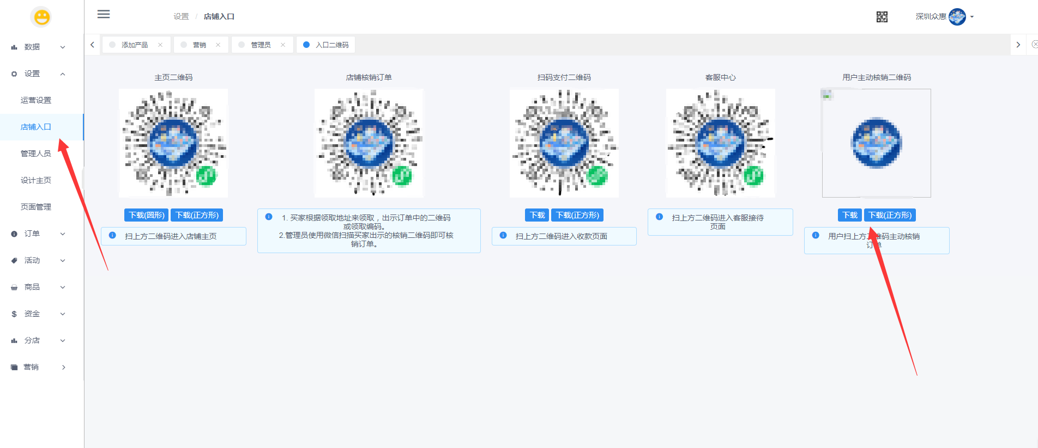The height and width of the screenshot is (448, 1038).
Task: Click the 客服中心 heading text
Action: (721, 77)
